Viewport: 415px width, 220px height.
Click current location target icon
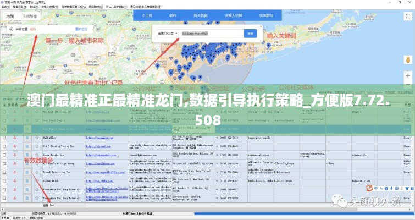pos(11,29)
